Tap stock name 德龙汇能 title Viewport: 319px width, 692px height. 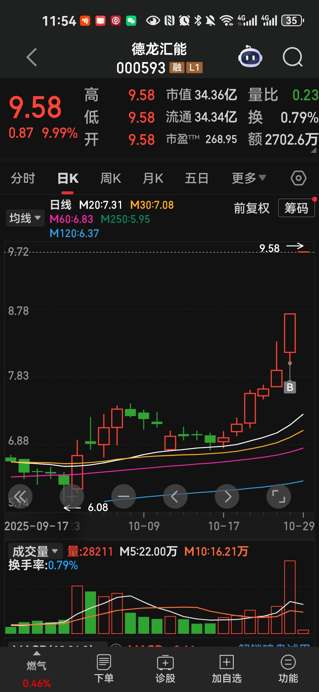pos(159,49)
